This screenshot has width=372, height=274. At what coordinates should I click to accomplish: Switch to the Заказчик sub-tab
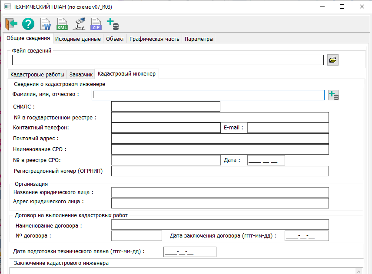click(81, 74)
